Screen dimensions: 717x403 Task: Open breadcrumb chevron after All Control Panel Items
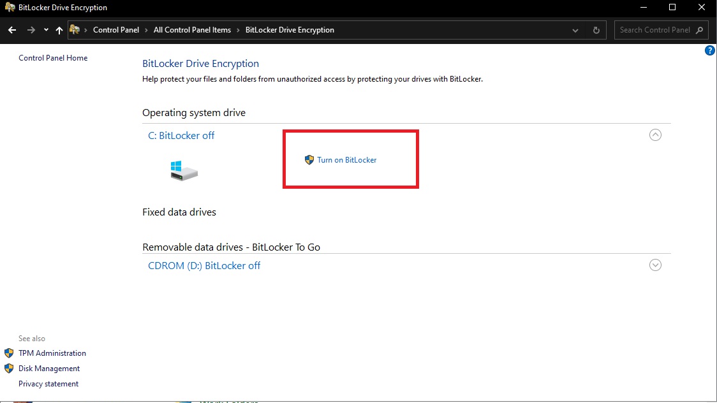238,30
